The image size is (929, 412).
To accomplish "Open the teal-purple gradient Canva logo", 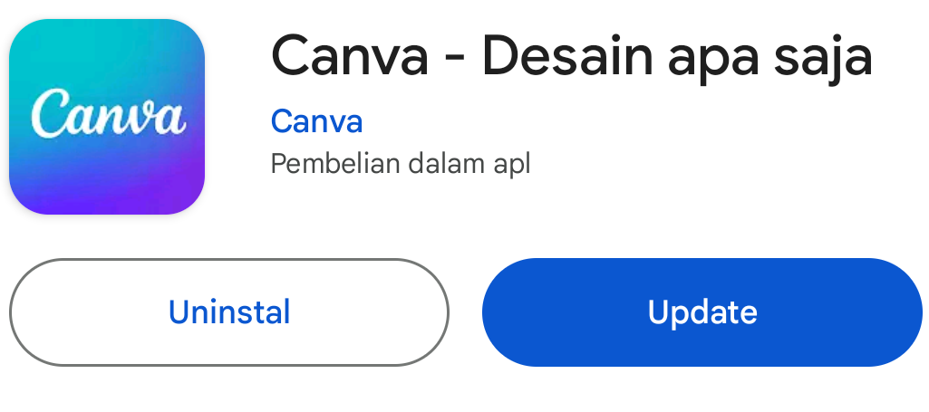I will click(x=107, y=117).
